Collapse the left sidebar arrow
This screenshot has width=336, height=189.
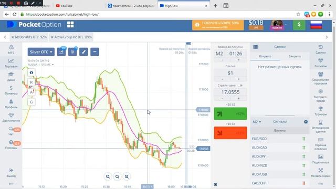(x=11, y=184)
